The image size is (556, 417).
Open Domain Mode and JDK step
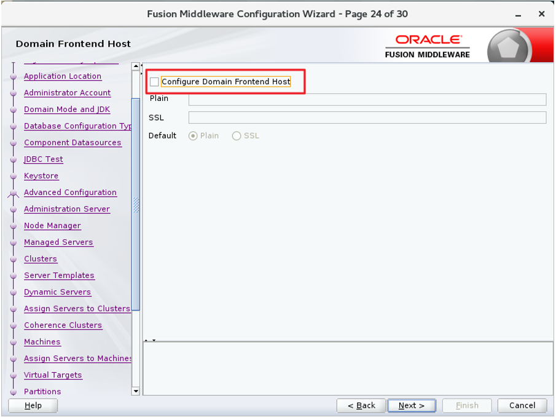[67, 109]
